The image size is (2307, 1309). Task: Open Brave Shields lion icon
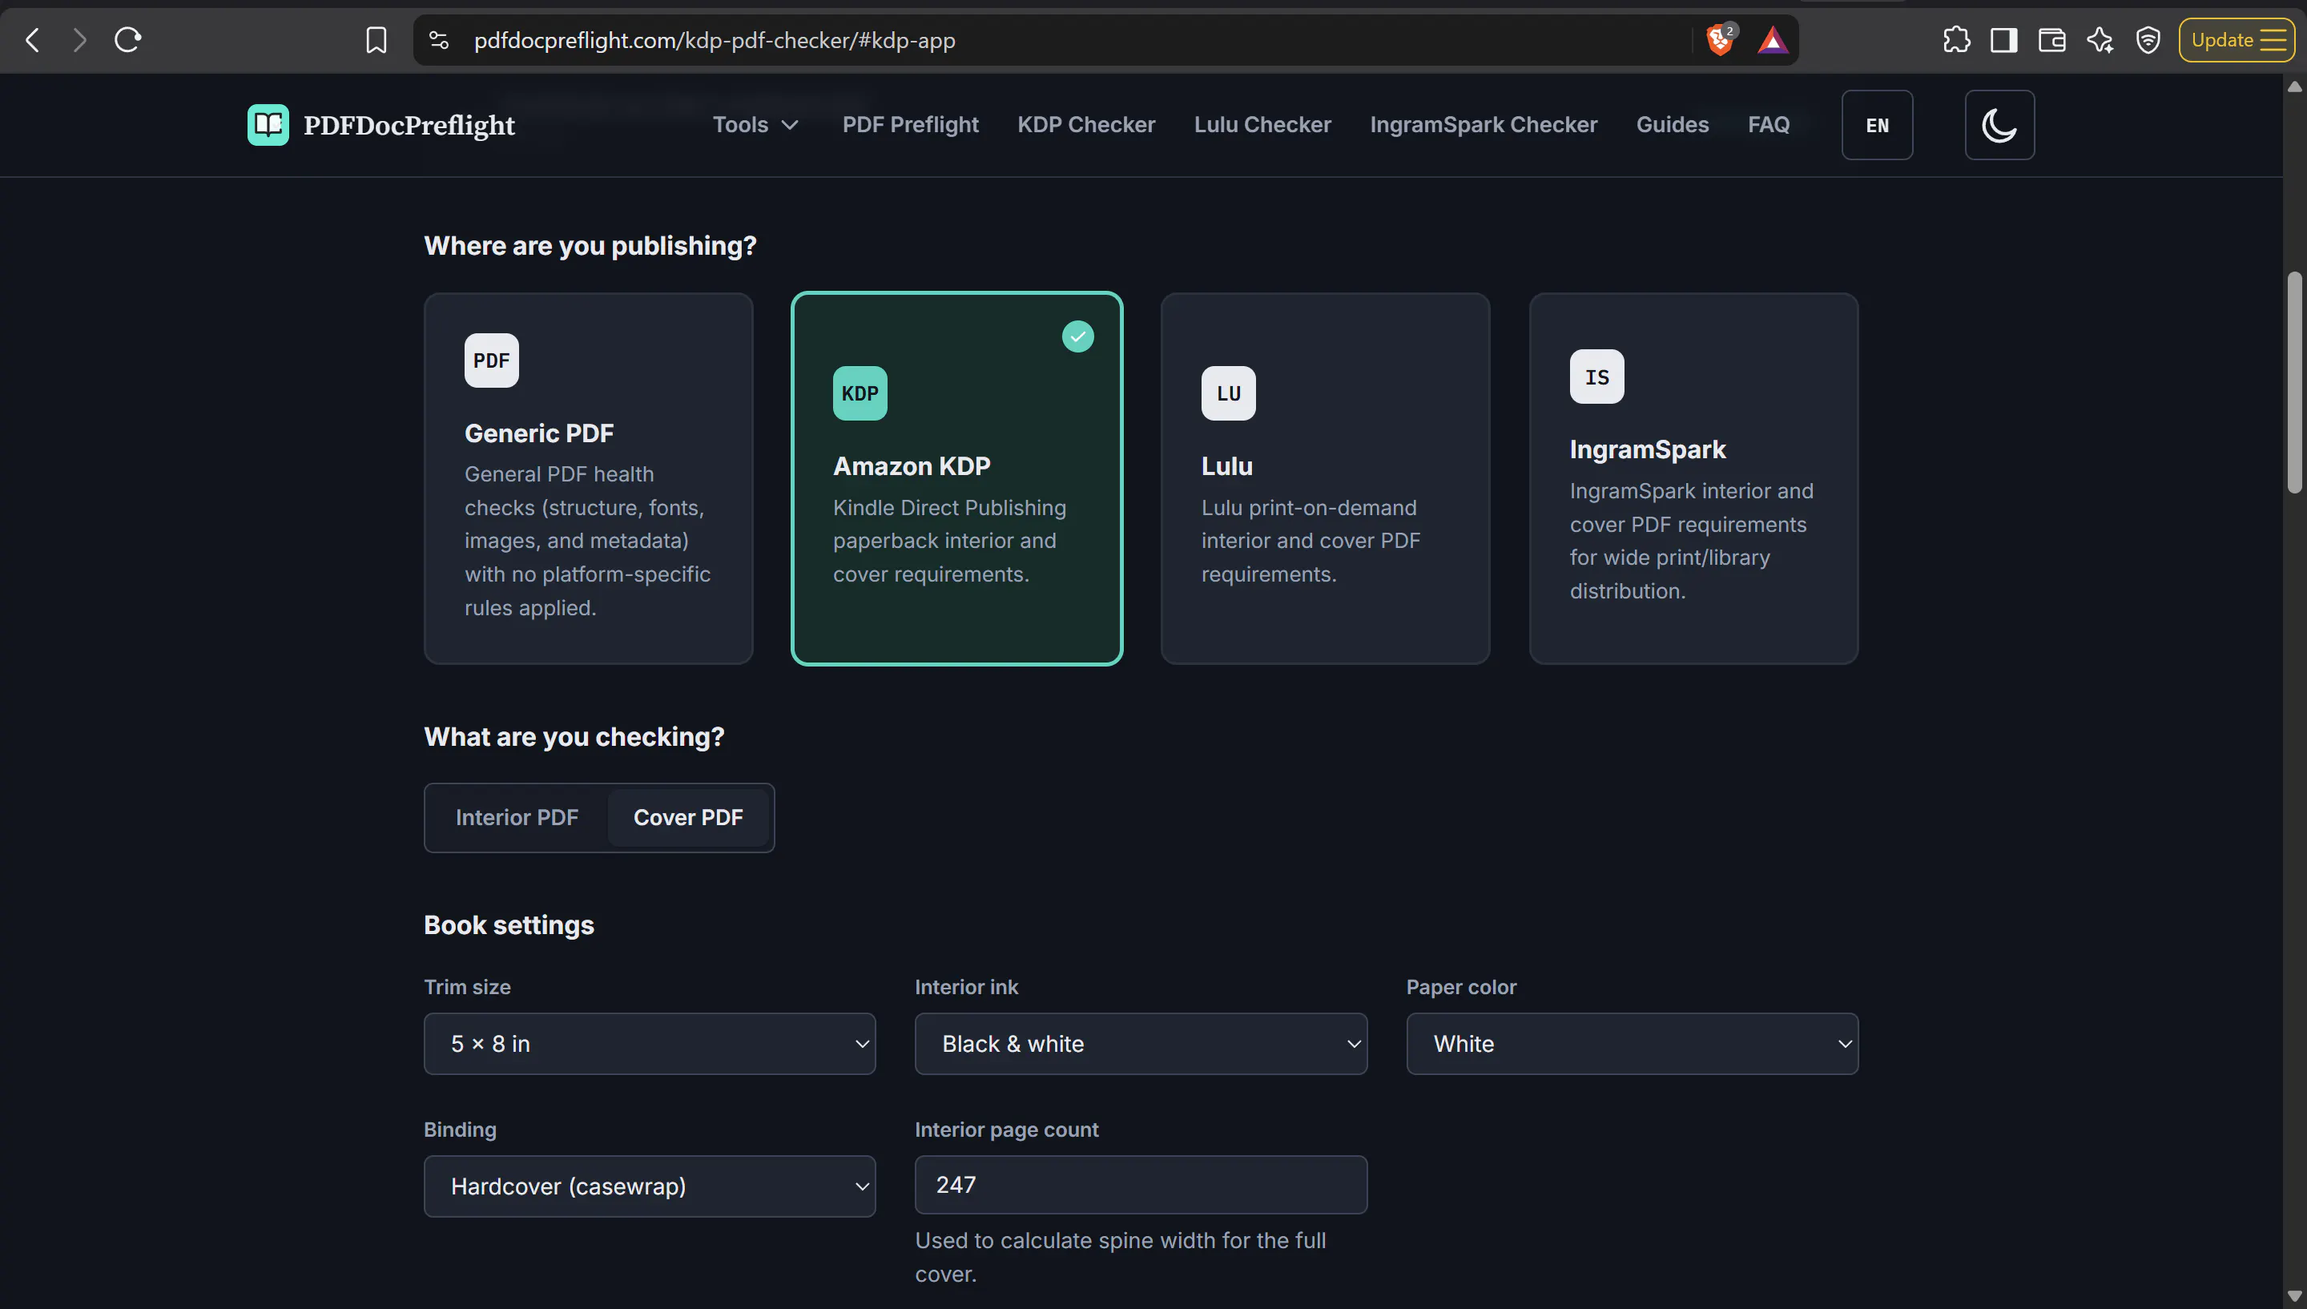(1721, 39)
